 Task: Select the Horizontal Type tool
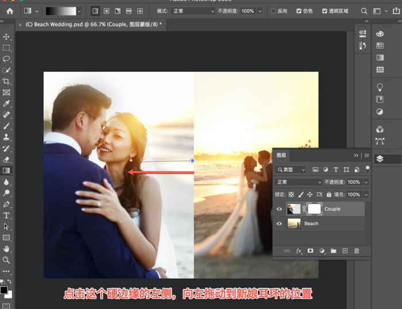click(6, 215)
